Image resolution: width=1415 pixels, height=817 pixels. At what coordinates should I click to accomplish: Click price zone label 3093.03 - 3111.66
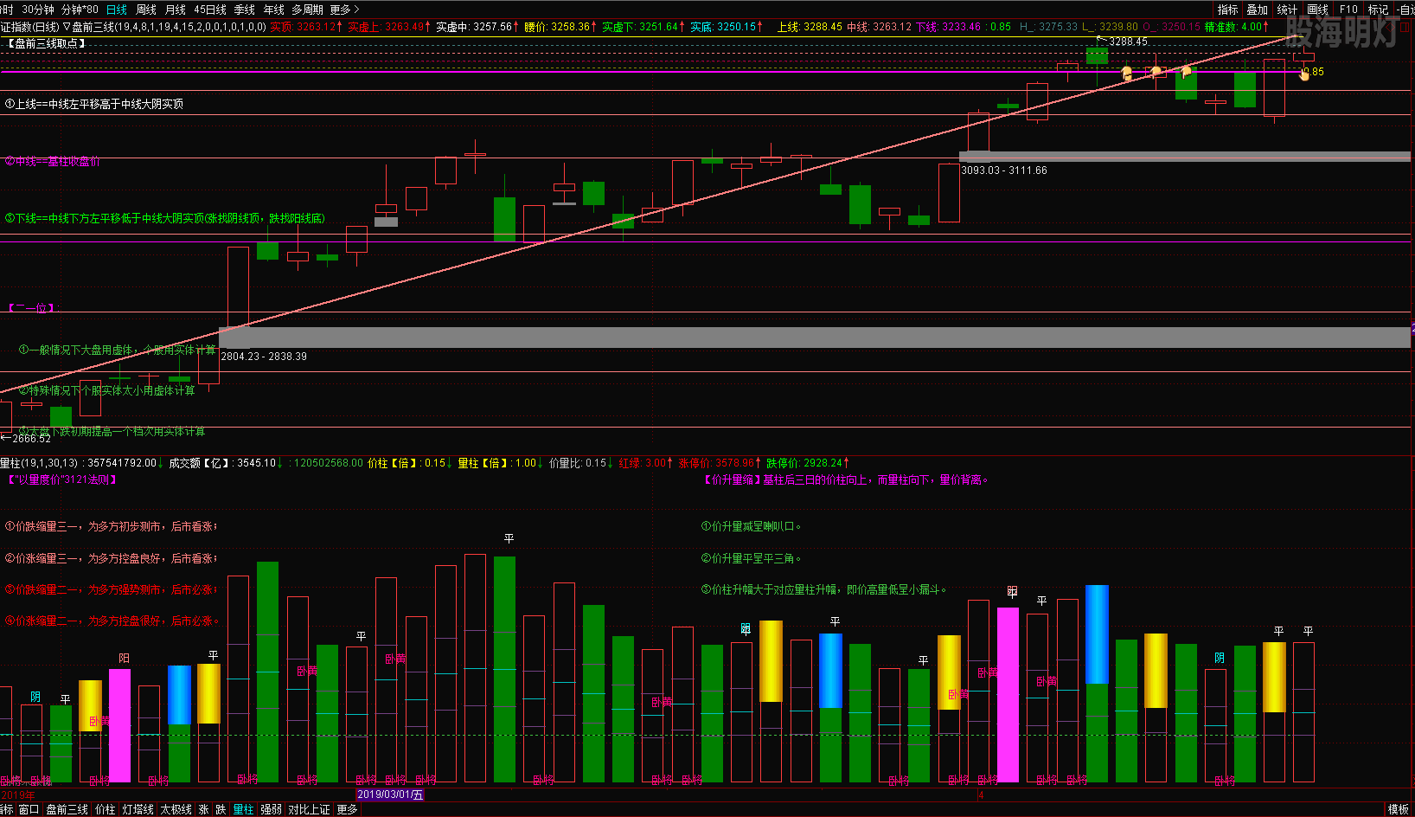click(x=1004, y=170)
